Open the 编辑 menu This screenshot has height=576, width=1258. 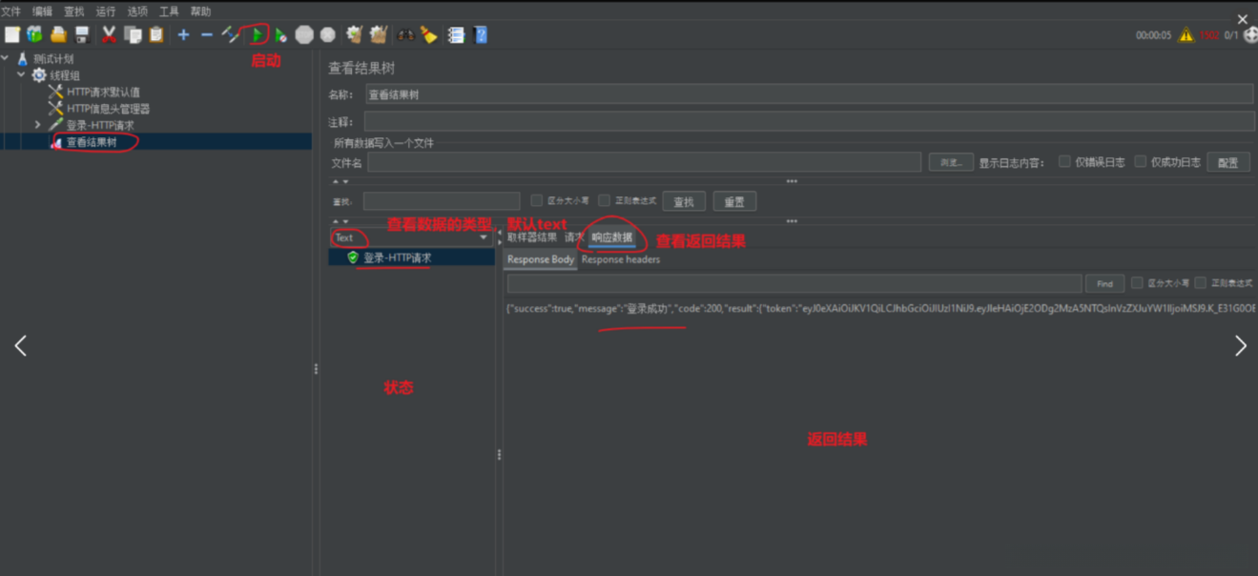click(x=42, y=11)
